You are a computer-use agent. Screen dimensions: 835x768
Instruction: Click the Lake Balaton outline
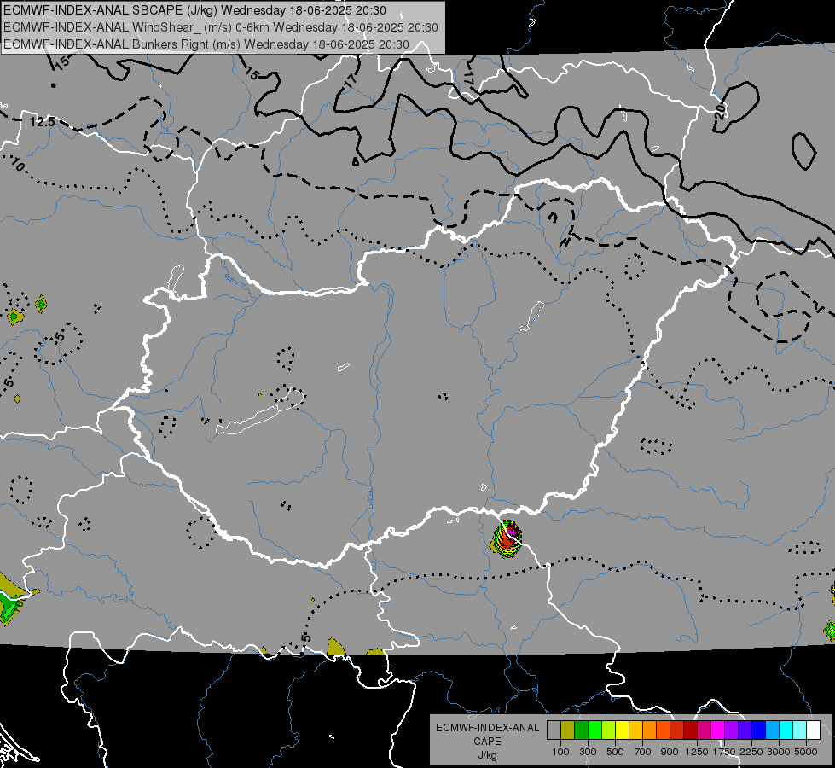pos(260,411)
